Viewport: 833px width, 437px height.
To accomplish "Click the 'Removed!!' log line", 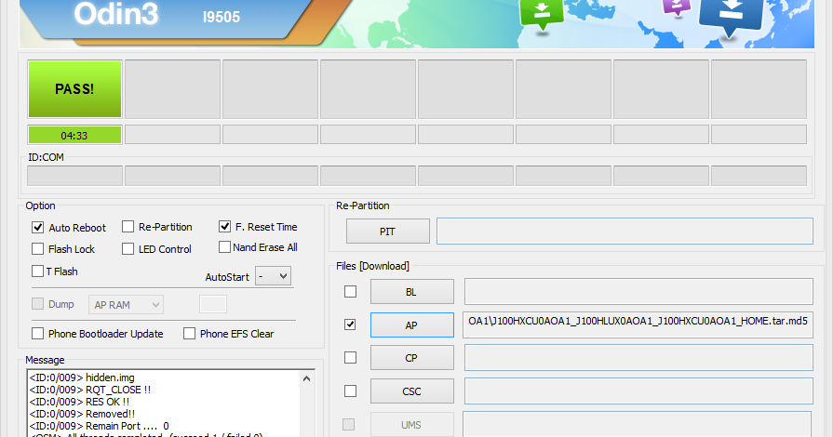I will point(82,414).
